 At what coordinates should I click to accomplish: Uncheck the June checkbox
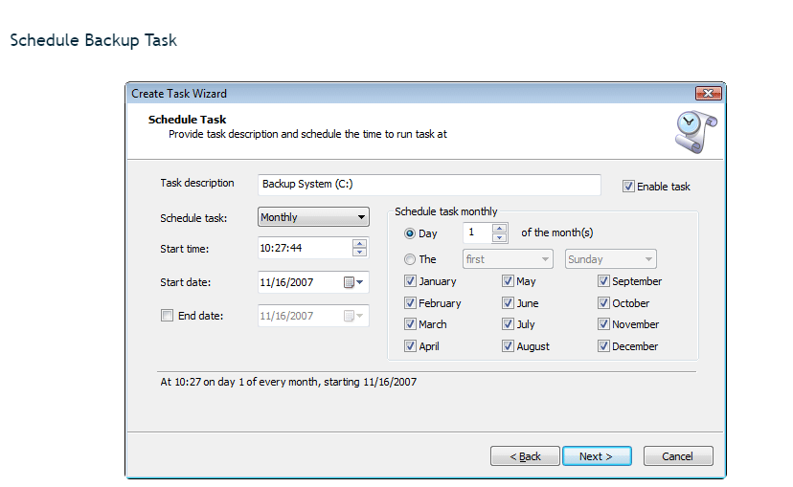(508, 303)
